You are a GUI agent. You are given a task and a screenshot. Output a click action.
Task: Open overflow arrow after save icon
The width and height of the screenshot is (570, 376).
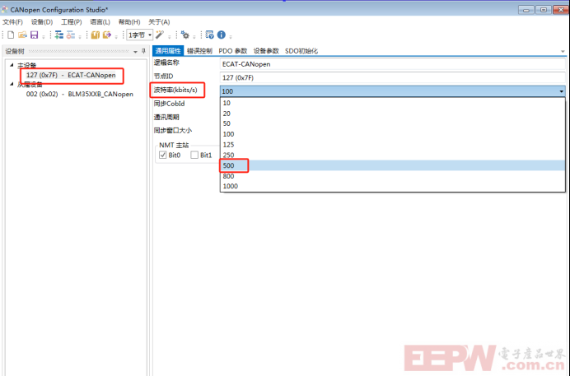click(x=44, y=36)
